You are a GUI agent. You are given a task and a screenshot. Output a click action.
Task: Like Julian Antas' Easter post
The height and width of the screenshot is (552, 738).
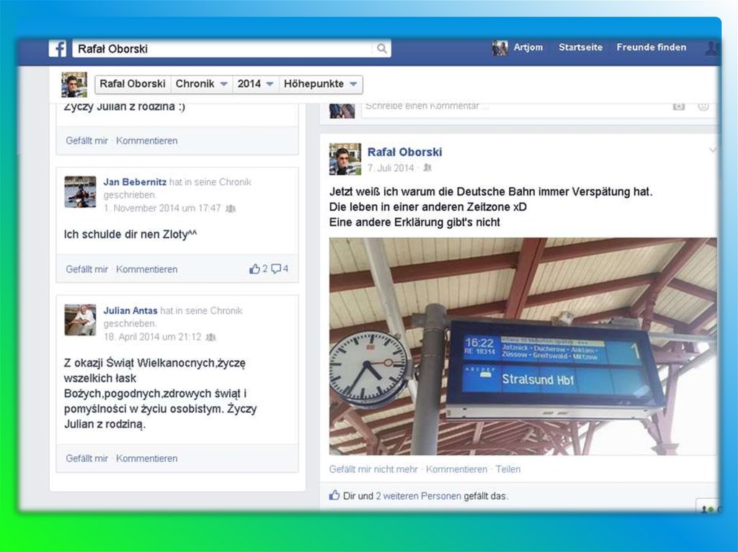tap(86, 458)
